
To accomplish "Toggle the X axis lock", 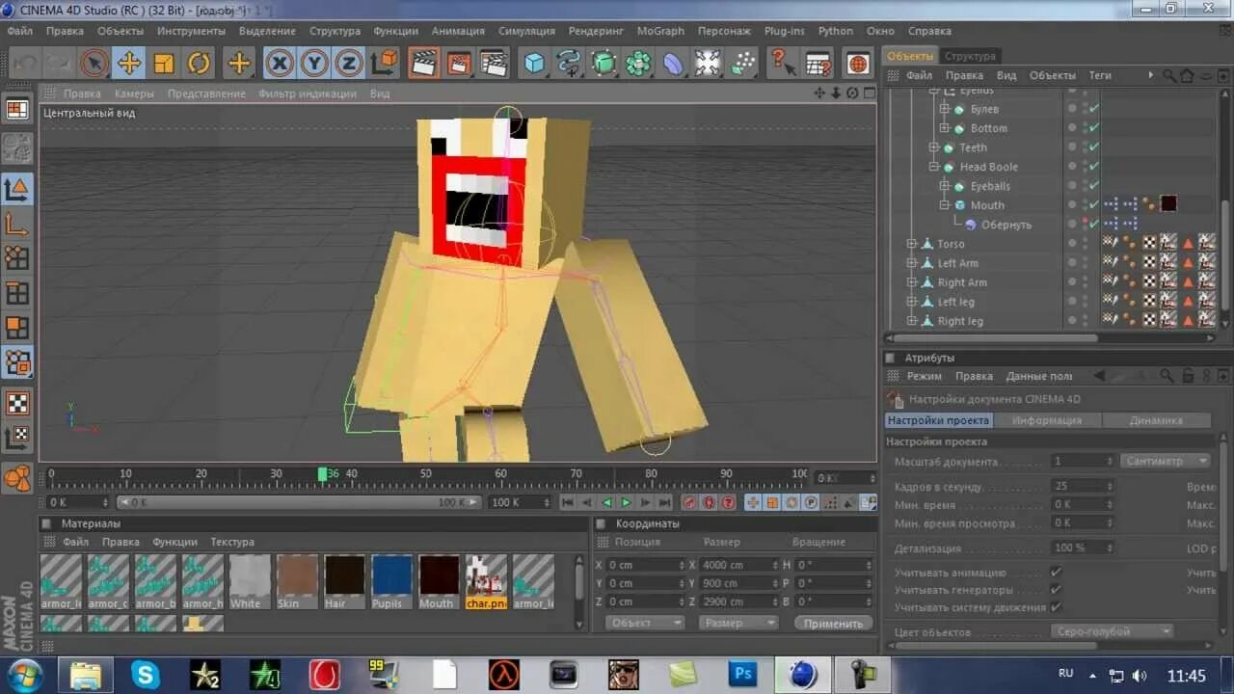I will [280, 64].
